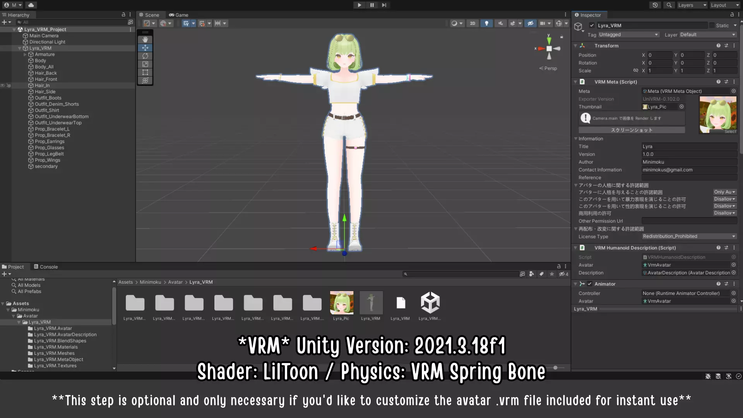
Task: Open tool handle rotation (global) dropdown
Action: (166, 23)
